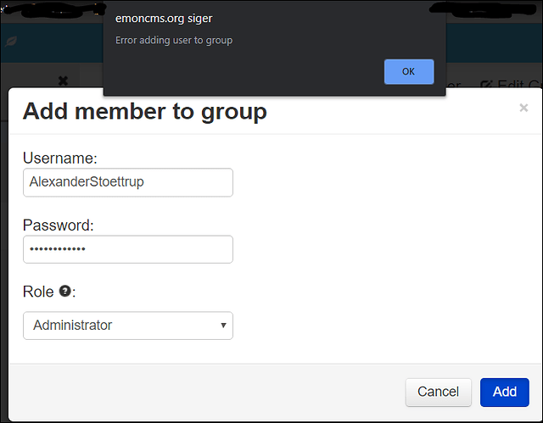This screenshot has height=423, width=543.
Task: Click the Role help question mark icon
Action: coord(65,291)
